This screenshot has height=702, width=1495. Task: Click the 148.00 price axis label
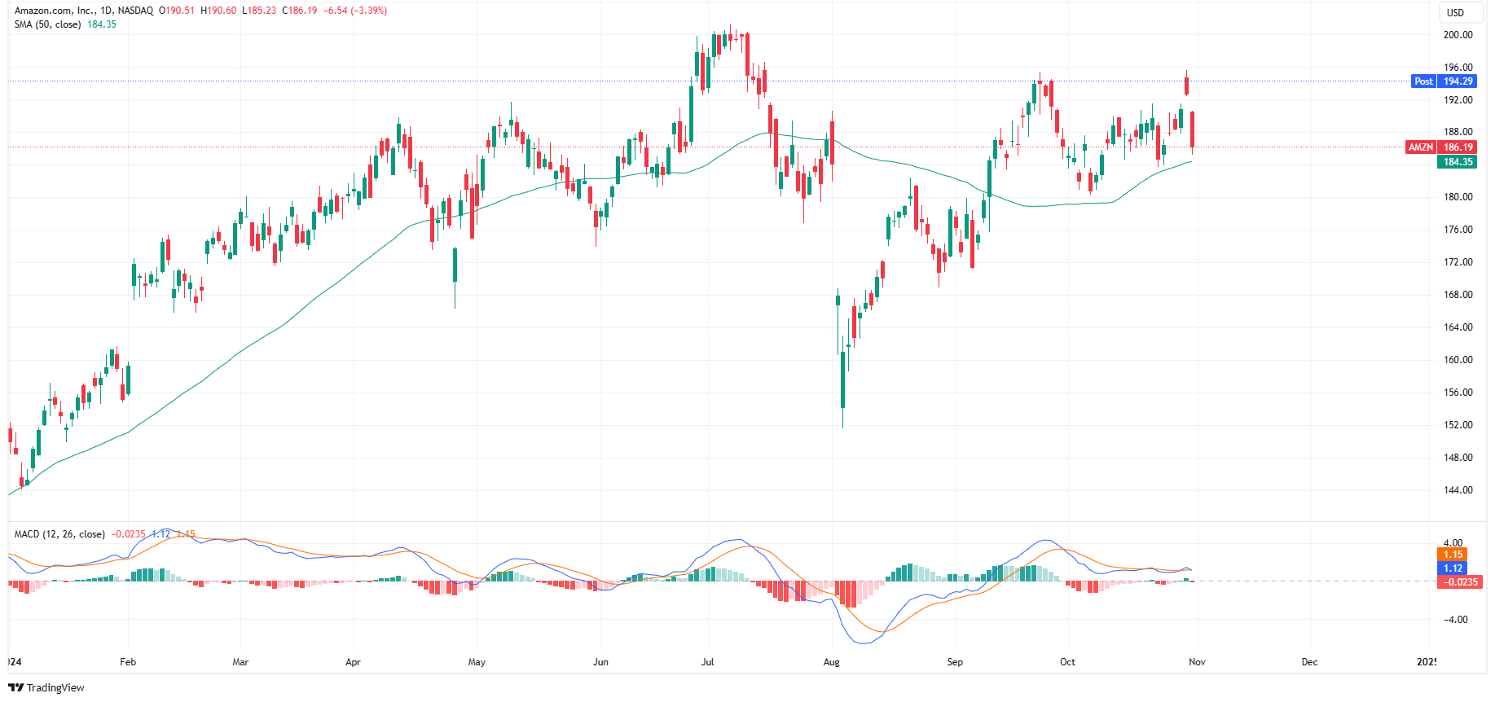[x=1458, y=458]
